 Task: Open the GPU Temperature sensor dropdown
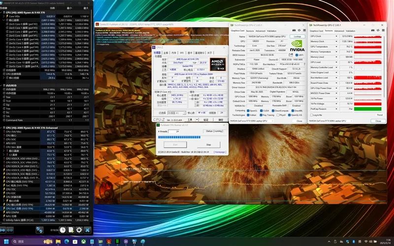(x=336, y=47)
